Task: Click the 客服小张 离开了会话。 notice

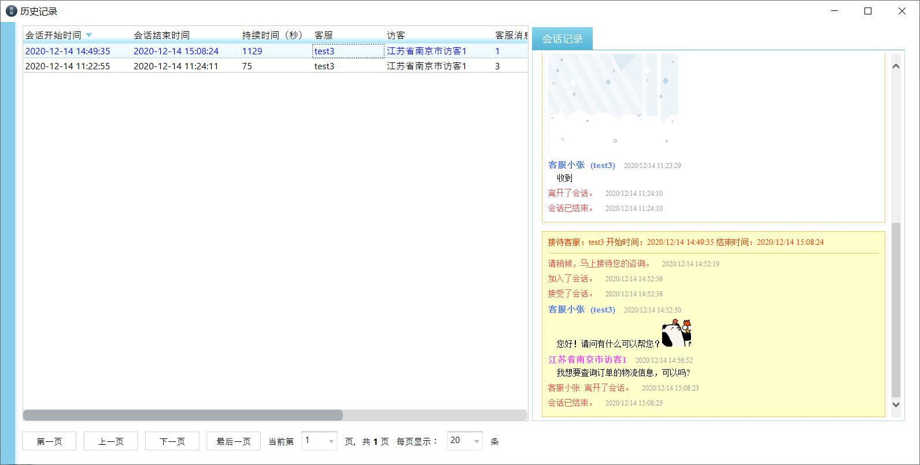Action: click(x=590, y=388)
